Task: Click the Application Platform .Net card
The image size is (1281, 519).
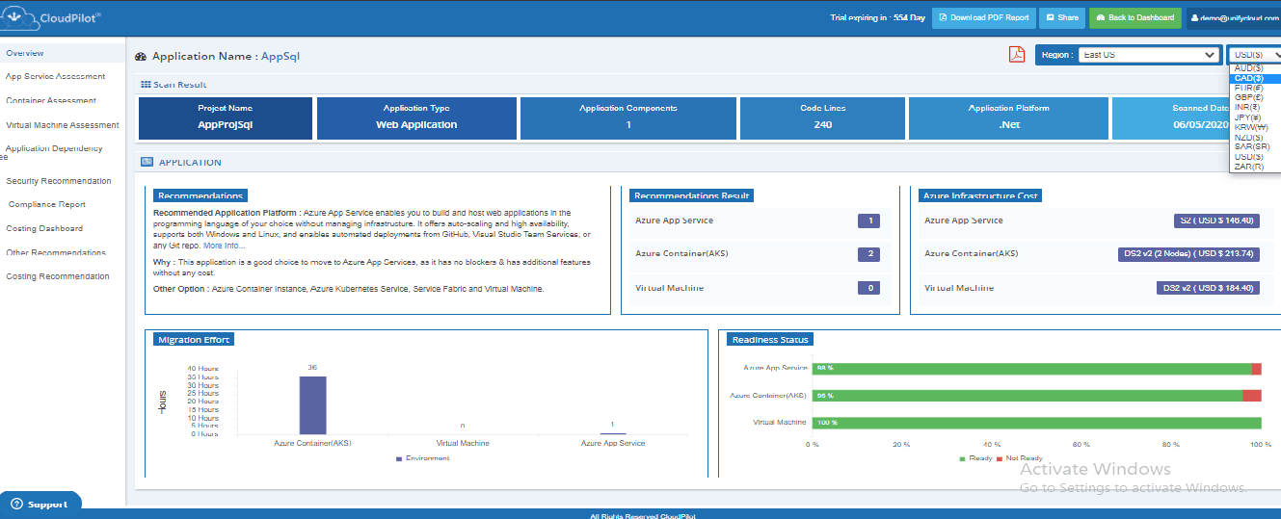Action: [1008, 117]
